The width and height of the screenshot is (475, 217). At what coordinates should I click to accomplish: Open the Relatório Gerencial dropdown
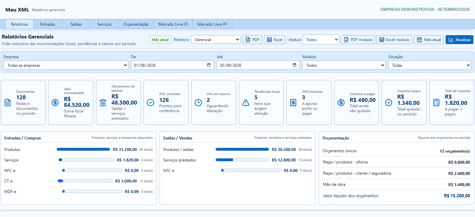coord(216,39)
